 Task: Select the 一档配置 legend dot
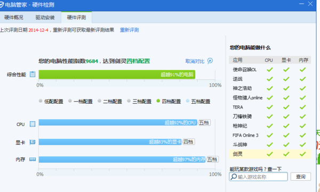tap(70, 101)
